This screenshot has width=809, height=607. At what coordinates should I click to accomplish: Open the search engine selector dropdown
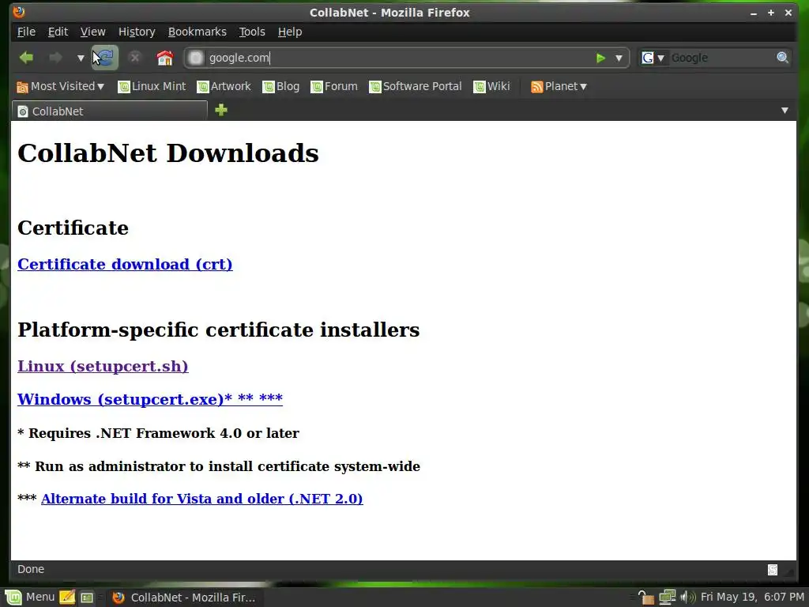tap(653, 58)
